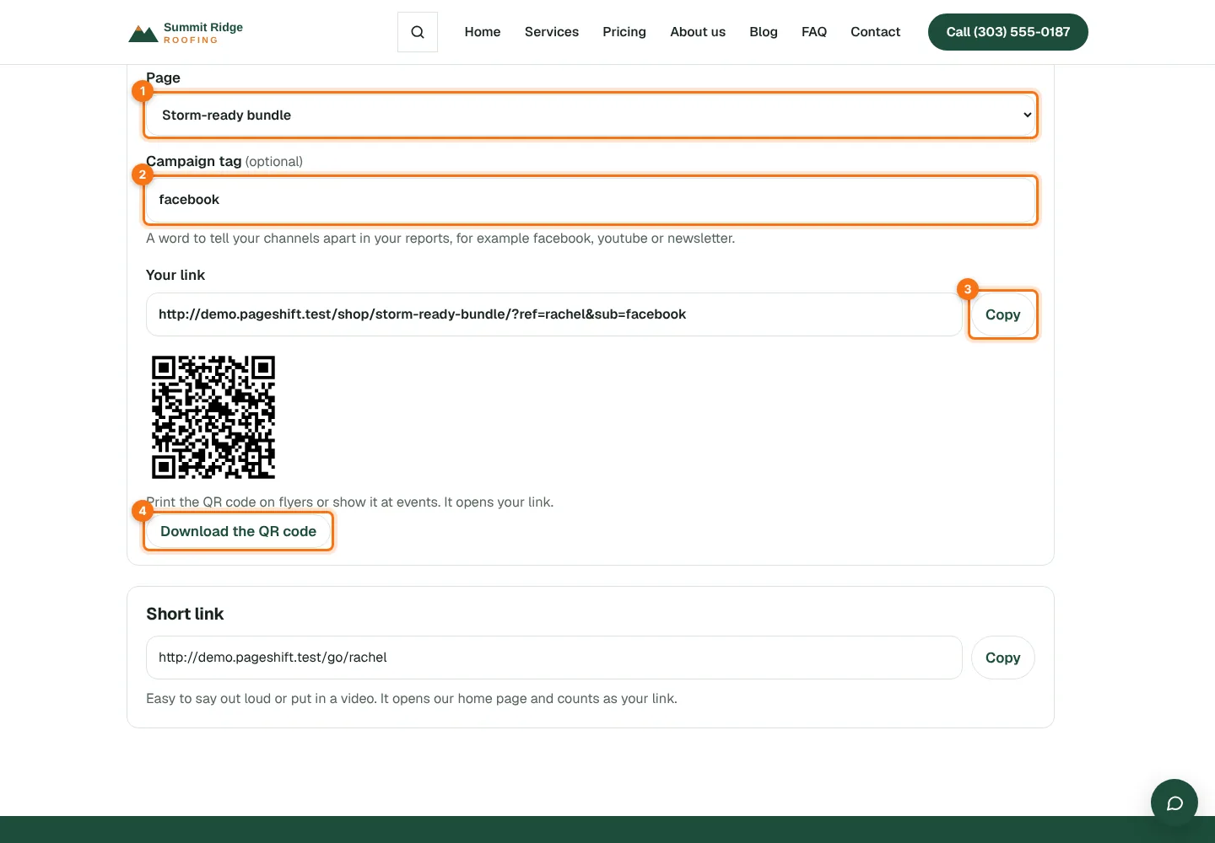
Task: Copy the Short link URL
Action: point(1003,658)
